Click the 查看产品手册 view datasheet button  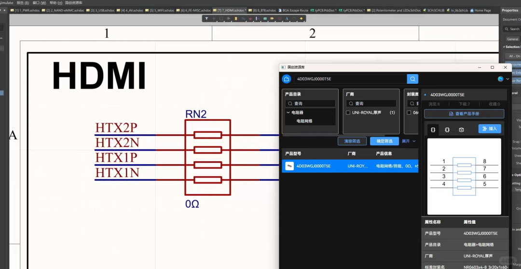[464, 114]
